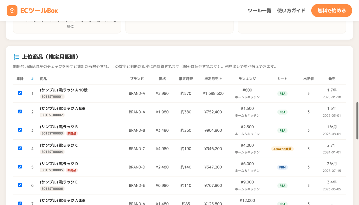Click product name (サンプル) 靴ラック A 6段
Image resolution: width=359 pixels, height=205 pixels.
[x=62, y=108]
